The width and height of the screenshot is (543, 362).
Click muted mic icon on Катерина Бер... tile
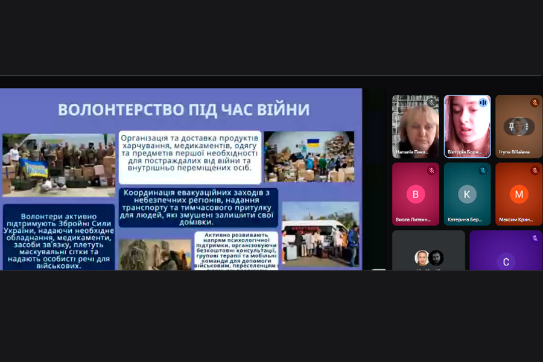pyautogui.click(x=483, y=170)
